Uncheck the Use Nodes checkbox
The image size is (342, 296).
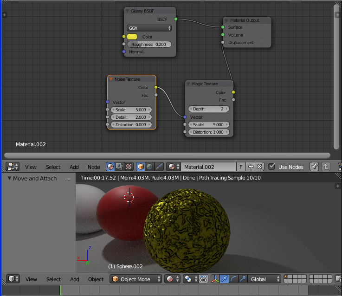click(272, 167)
